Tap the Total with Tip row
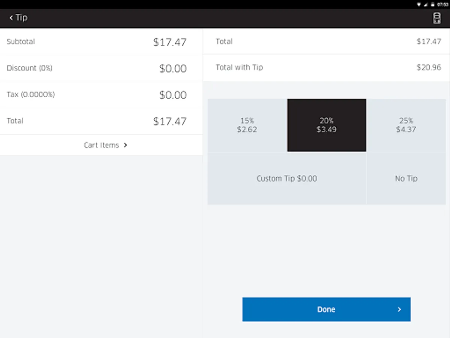Image resolution: width=450 pixels, height=338 pixels. 326,68
